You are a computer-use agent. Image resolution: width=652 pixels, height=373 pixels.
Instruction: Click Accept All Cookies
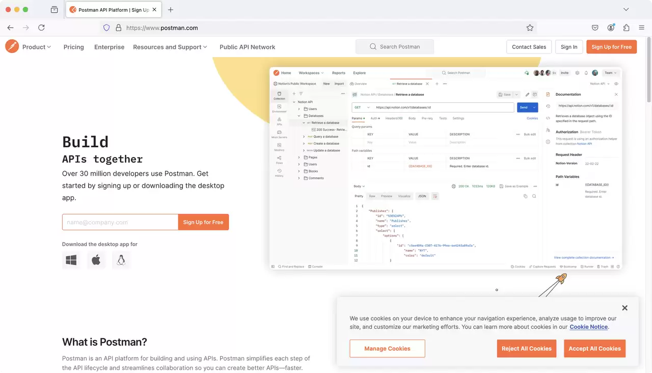tap(595, 349)
